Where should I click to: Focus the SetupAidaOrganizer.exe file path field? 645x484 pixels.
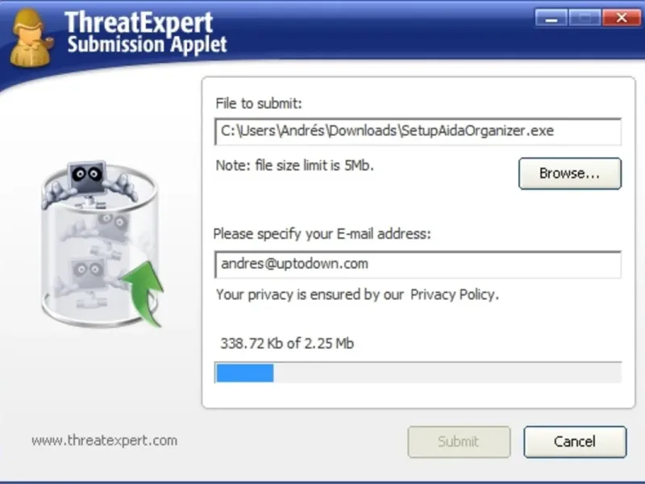[418, 131]
